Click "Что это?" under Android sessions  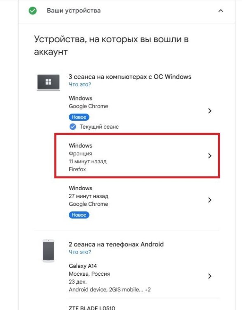[x=80, y=252]
